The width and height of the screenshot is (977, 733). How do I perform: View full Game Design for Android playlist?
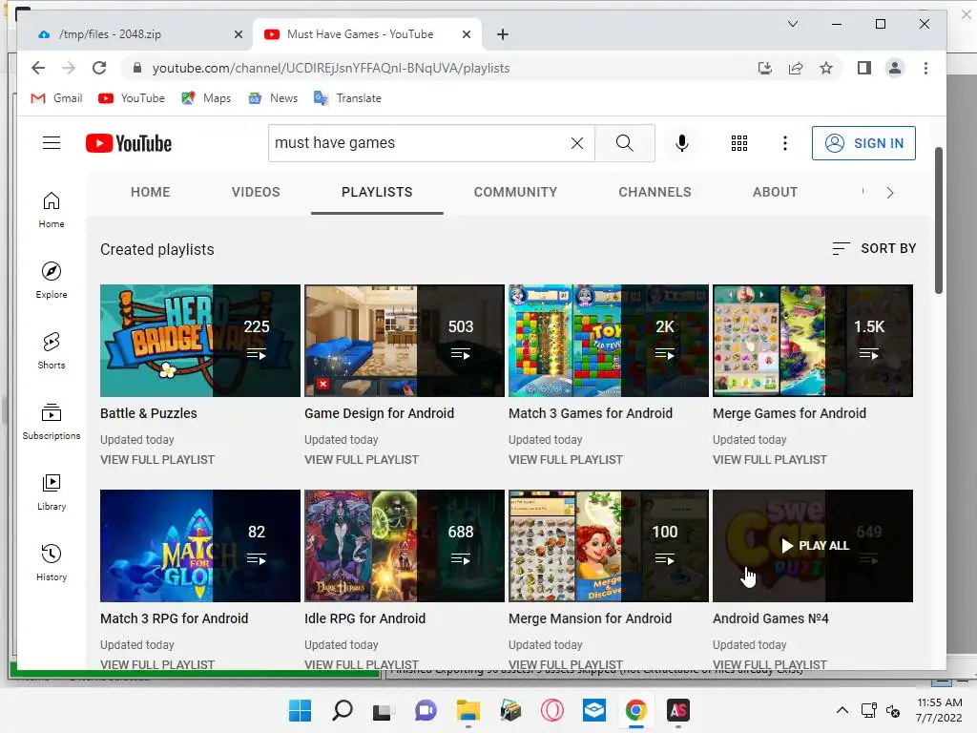[x=362, y=459]
